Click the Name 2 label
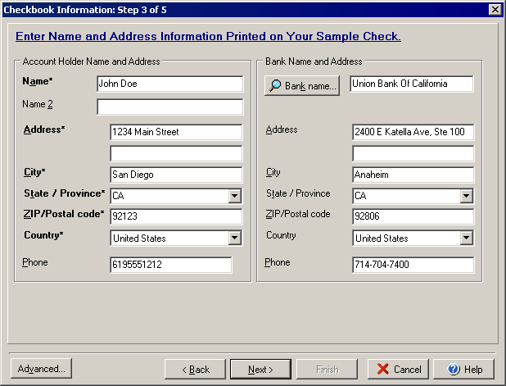Viewport: 506px width, 386px height. coord(38,104)
